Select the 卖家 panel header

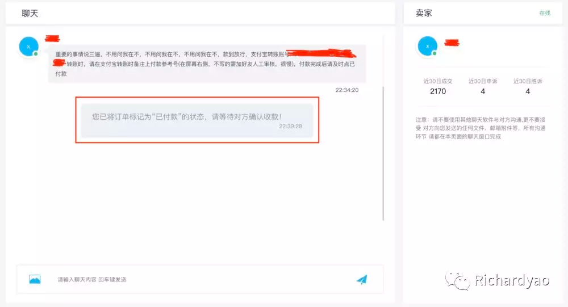click(424, 13)
